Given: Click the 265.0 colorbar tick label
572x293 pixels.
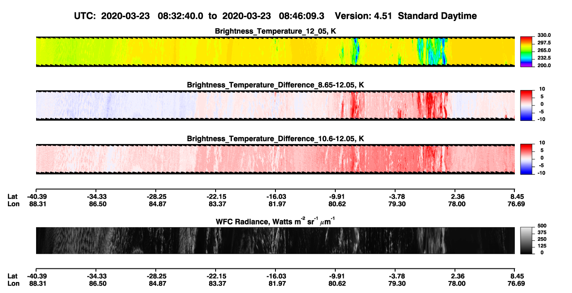Looking at the screenshot, I should [x=544, y=51].
